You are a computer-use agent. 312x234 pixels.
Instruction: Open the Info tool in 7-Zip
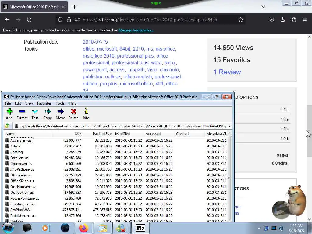click(x=86, y=114)
